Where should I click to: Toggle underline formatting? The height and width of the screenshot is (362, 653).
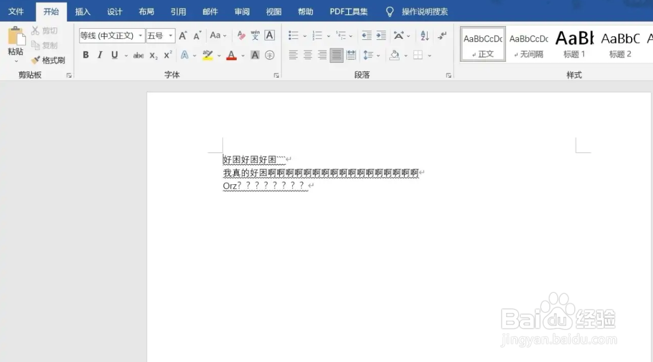[x=114, y=55]
